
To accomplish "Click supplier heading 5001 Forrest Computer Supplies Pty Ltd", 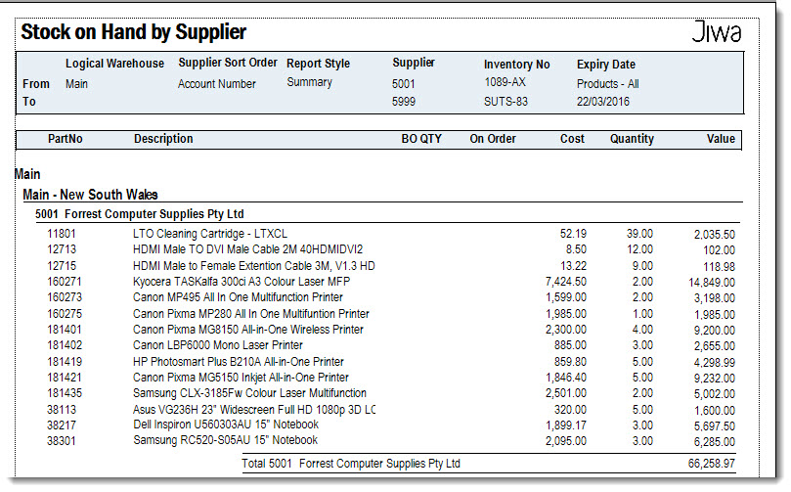I will 140,214.
